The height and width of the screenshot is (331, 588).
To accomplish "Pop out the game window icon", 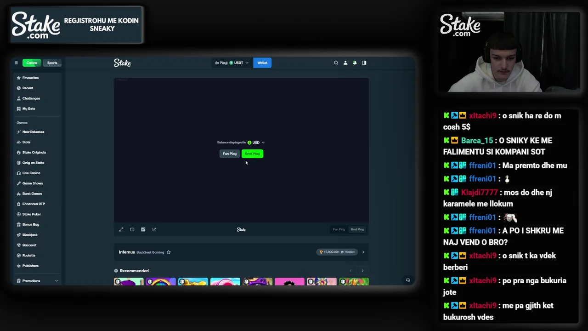I will [154, 229].
